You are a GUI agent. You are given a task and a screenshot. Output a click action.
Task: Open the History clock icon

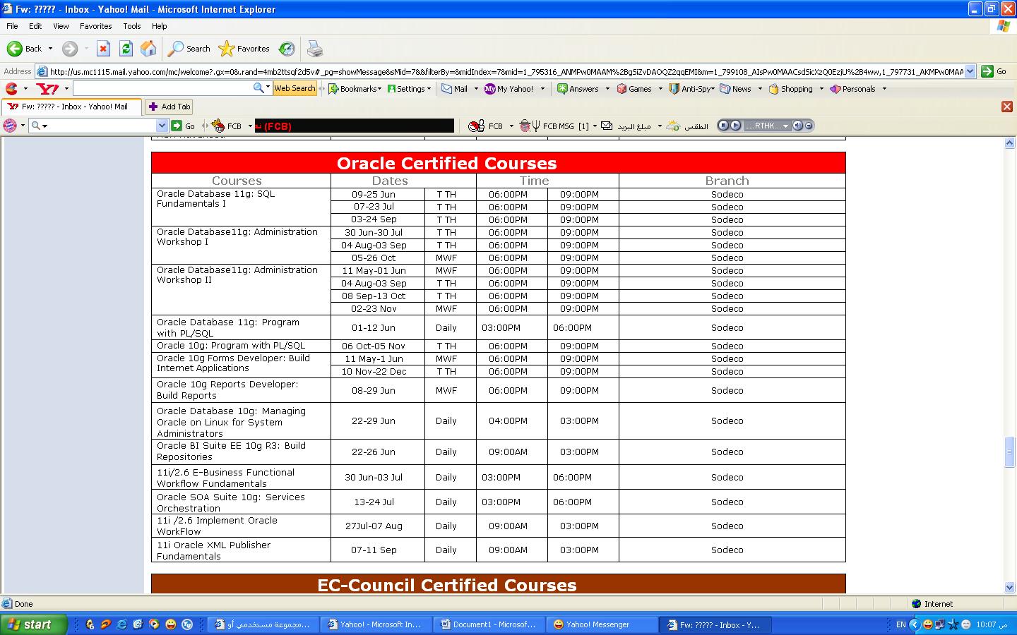[287, 49]
